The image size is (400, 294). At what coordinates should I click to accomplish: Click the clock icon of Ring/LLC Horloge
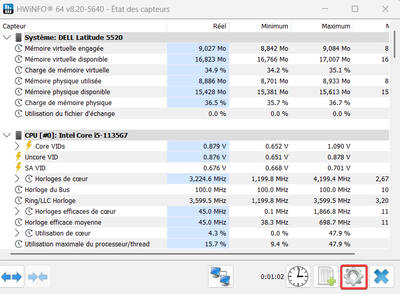click(x=18, y=200)
